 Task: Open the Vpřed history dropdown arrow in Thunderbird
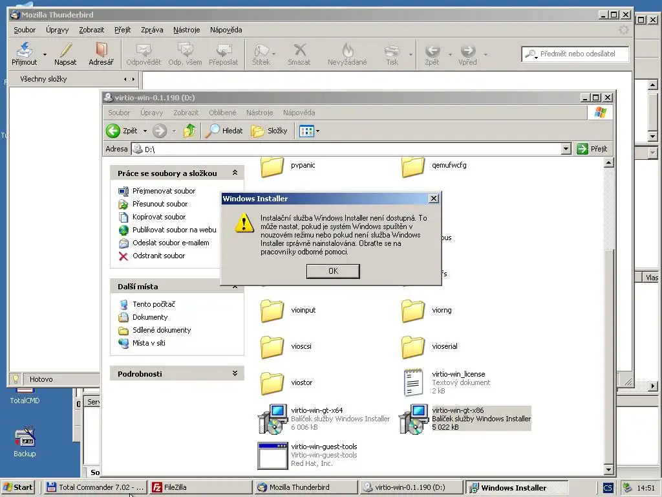[486, 54]
